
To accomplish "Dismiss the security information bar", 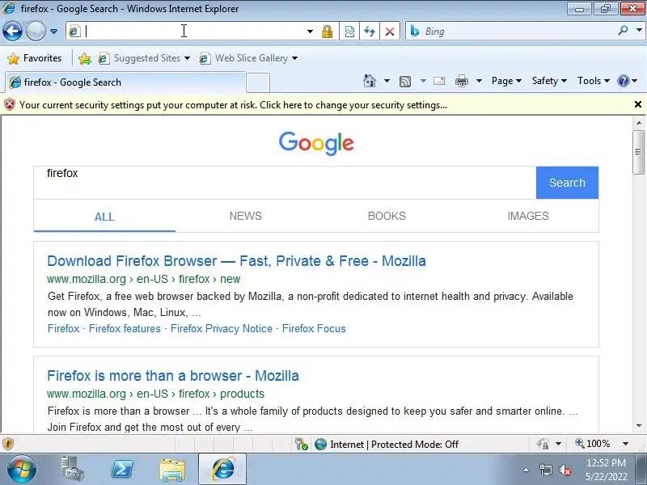I will tap(637, 104).
